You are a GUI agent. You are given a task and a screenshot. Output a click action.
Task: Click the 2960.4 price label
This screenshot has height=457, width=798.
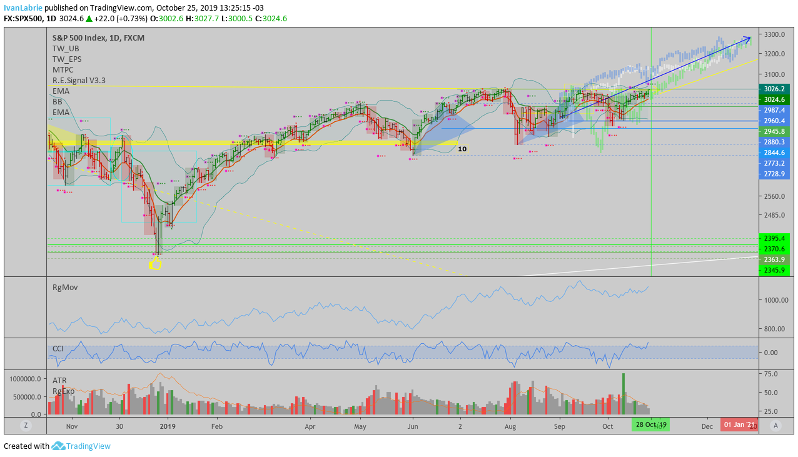[774, 121]
